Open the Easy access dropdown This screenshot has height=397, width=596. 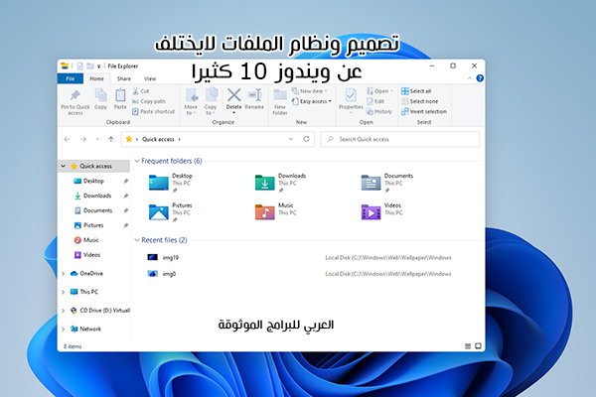[x=311, y=101]
